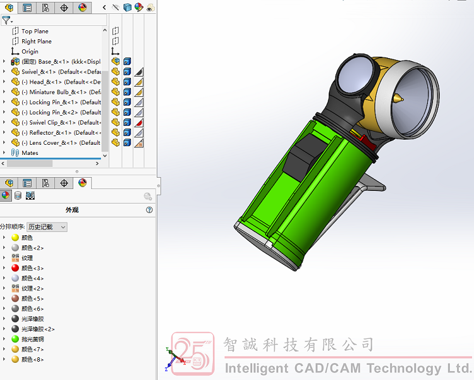View Decals in DisplayManager
The height and width of the screenshot is (380, 474).
(18, 196)
